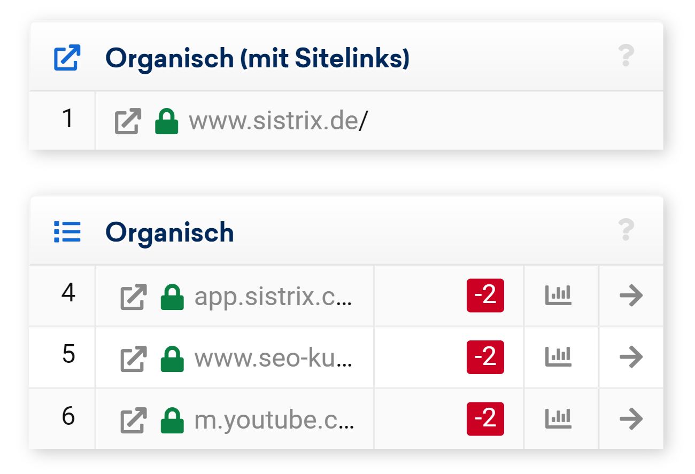The width and height of the screenshot is (695, 474).
Task: Click the Organisch (mit Sitelinks) heading
Action: coord(257,58)
